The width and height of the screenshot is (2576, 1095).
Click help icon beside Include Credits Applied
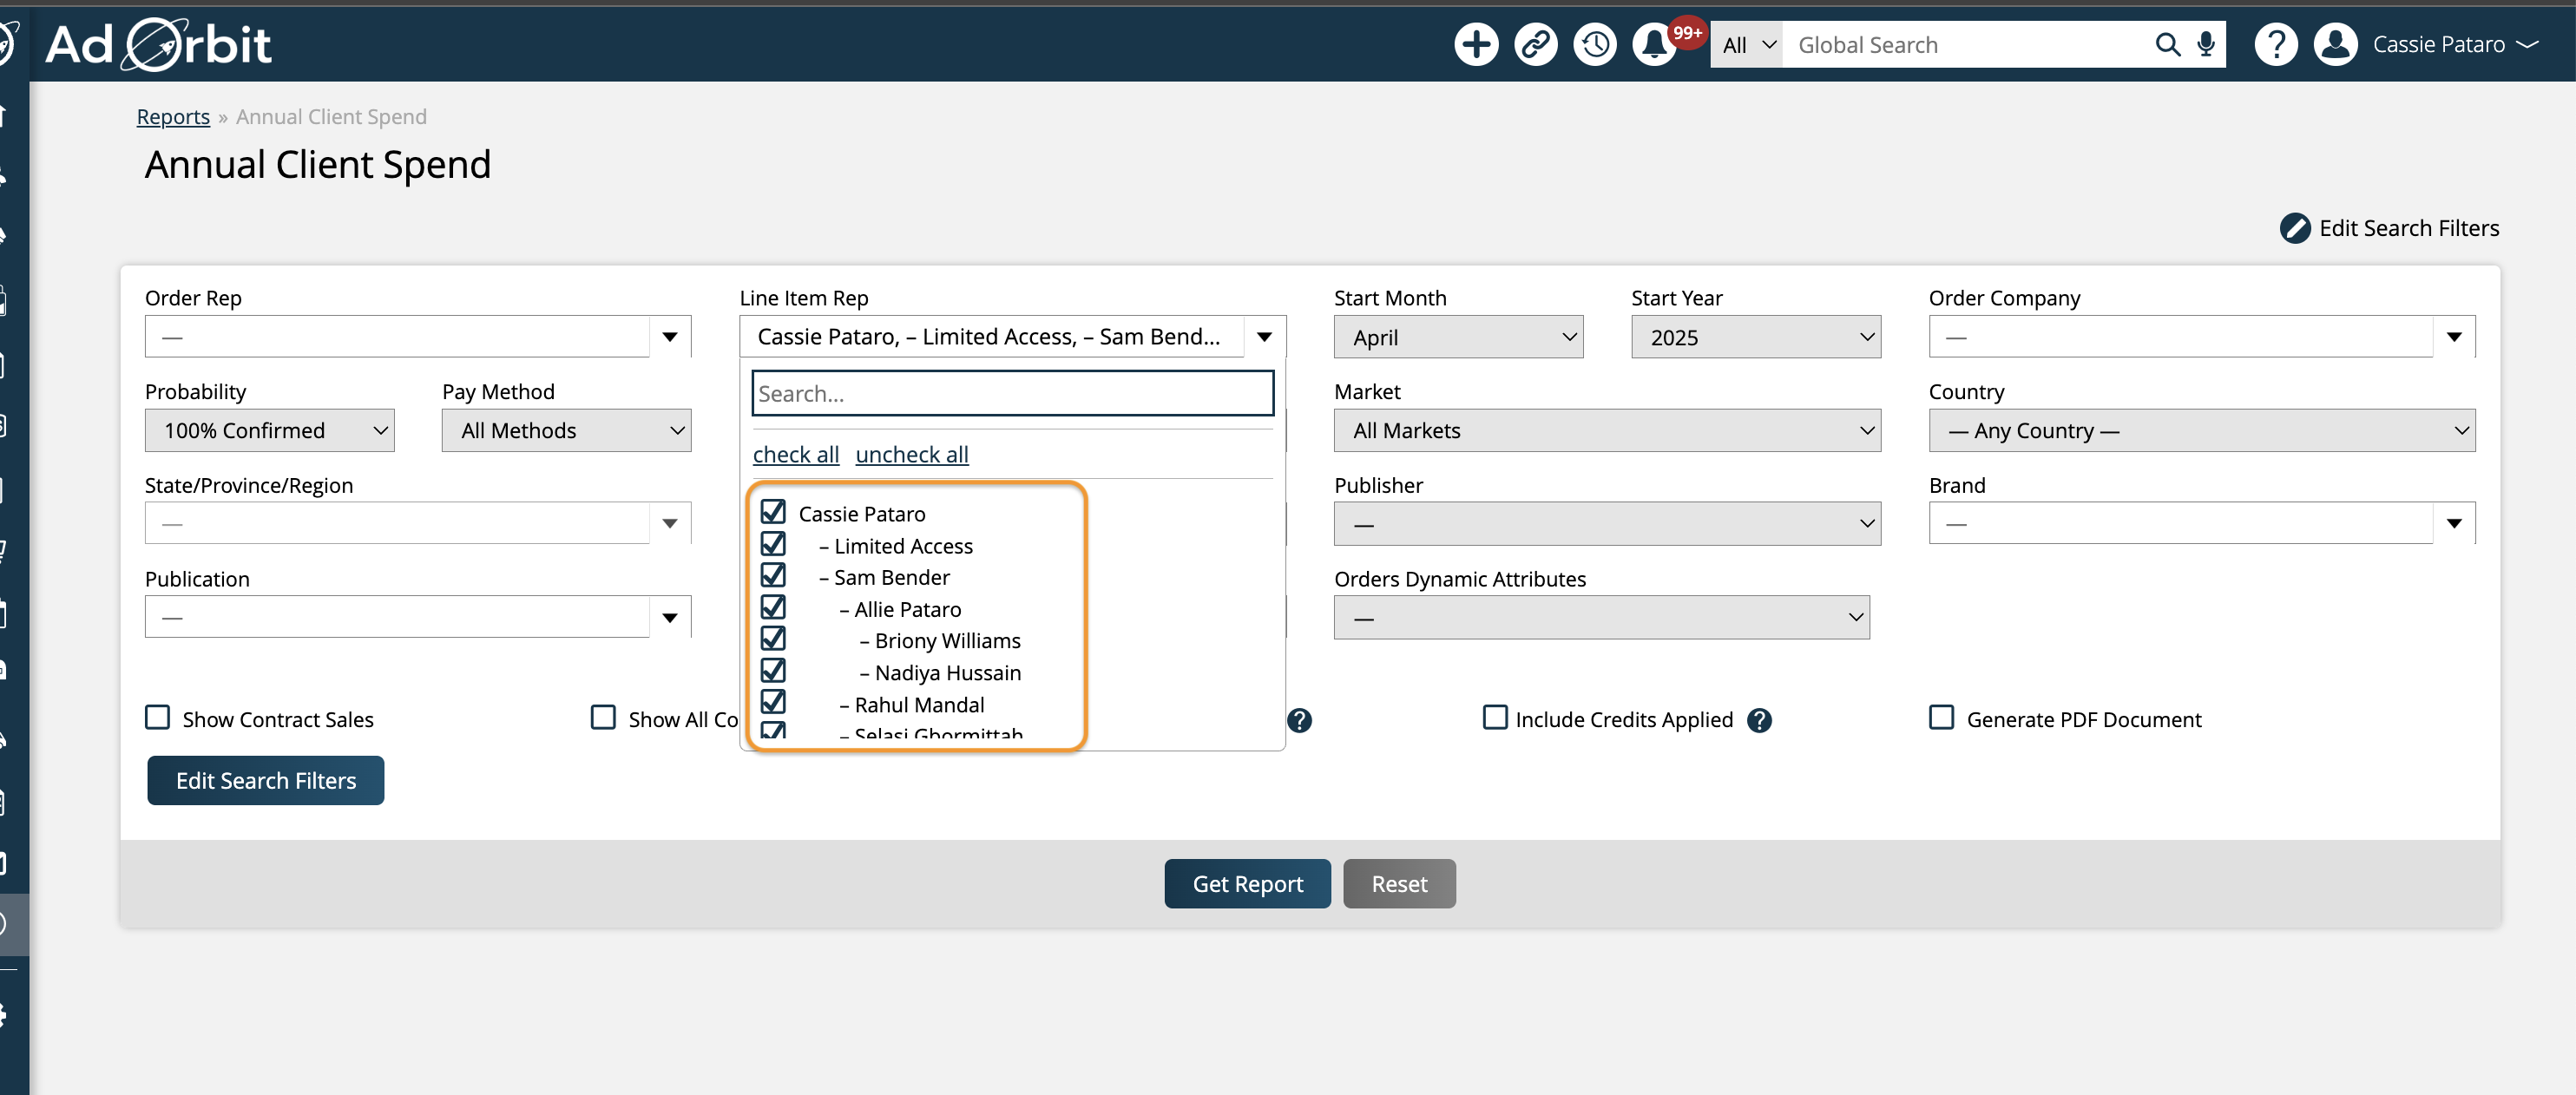(1759, 720)
